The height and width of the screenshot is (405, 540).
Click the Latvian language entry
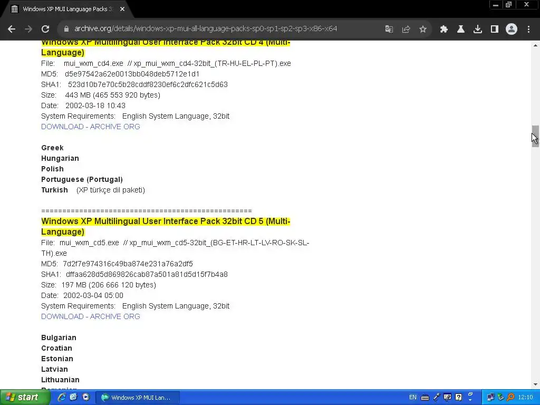54,369
